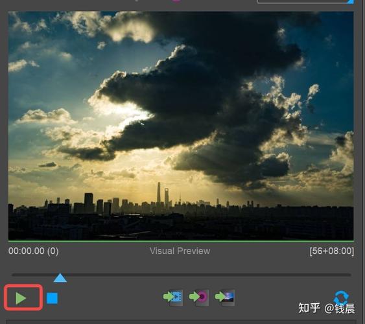
Task: Click the dark preview scrubber track
Action: 182,275
